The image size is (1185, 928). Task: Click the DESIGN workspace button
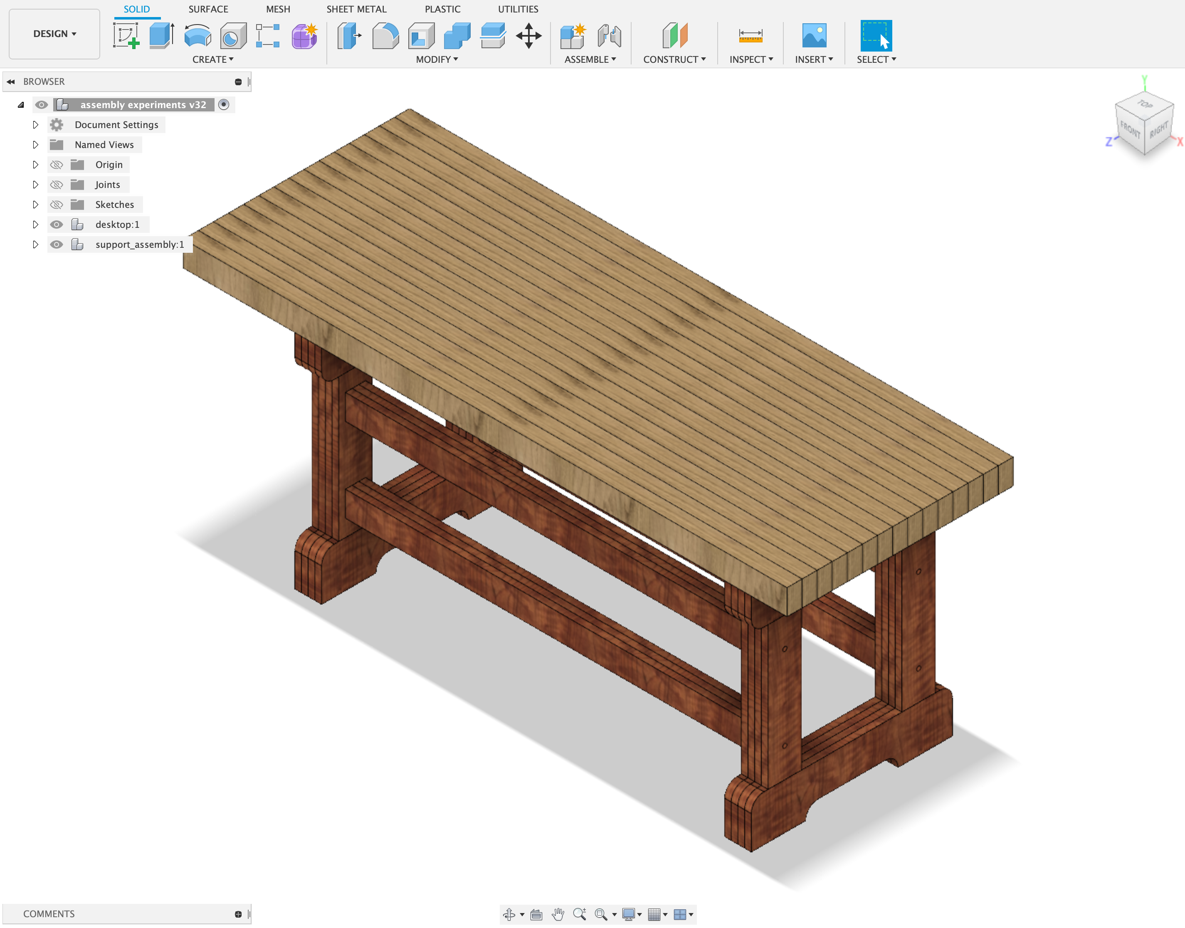pyautogui.click(x=54, y=33)
